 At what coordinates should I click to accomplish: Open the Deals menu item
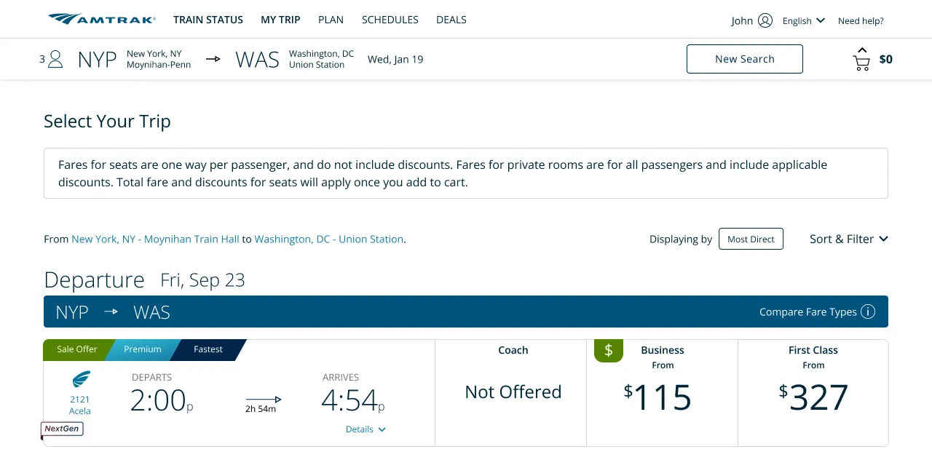451,20
